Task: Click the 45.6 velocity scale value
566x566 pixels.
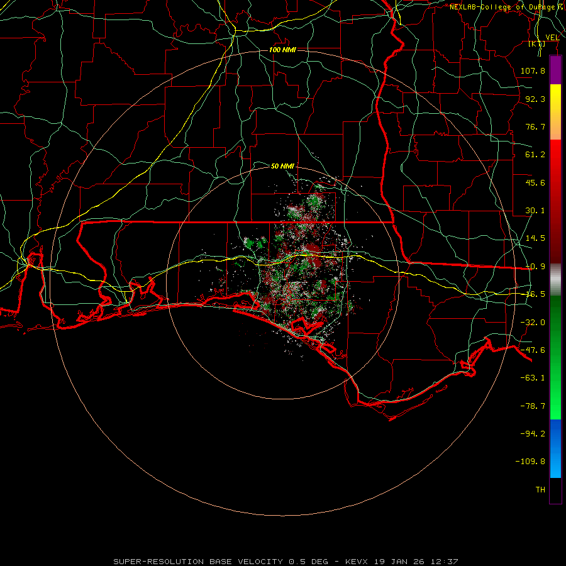Action: pyautogui.click(x=535, y=182)
